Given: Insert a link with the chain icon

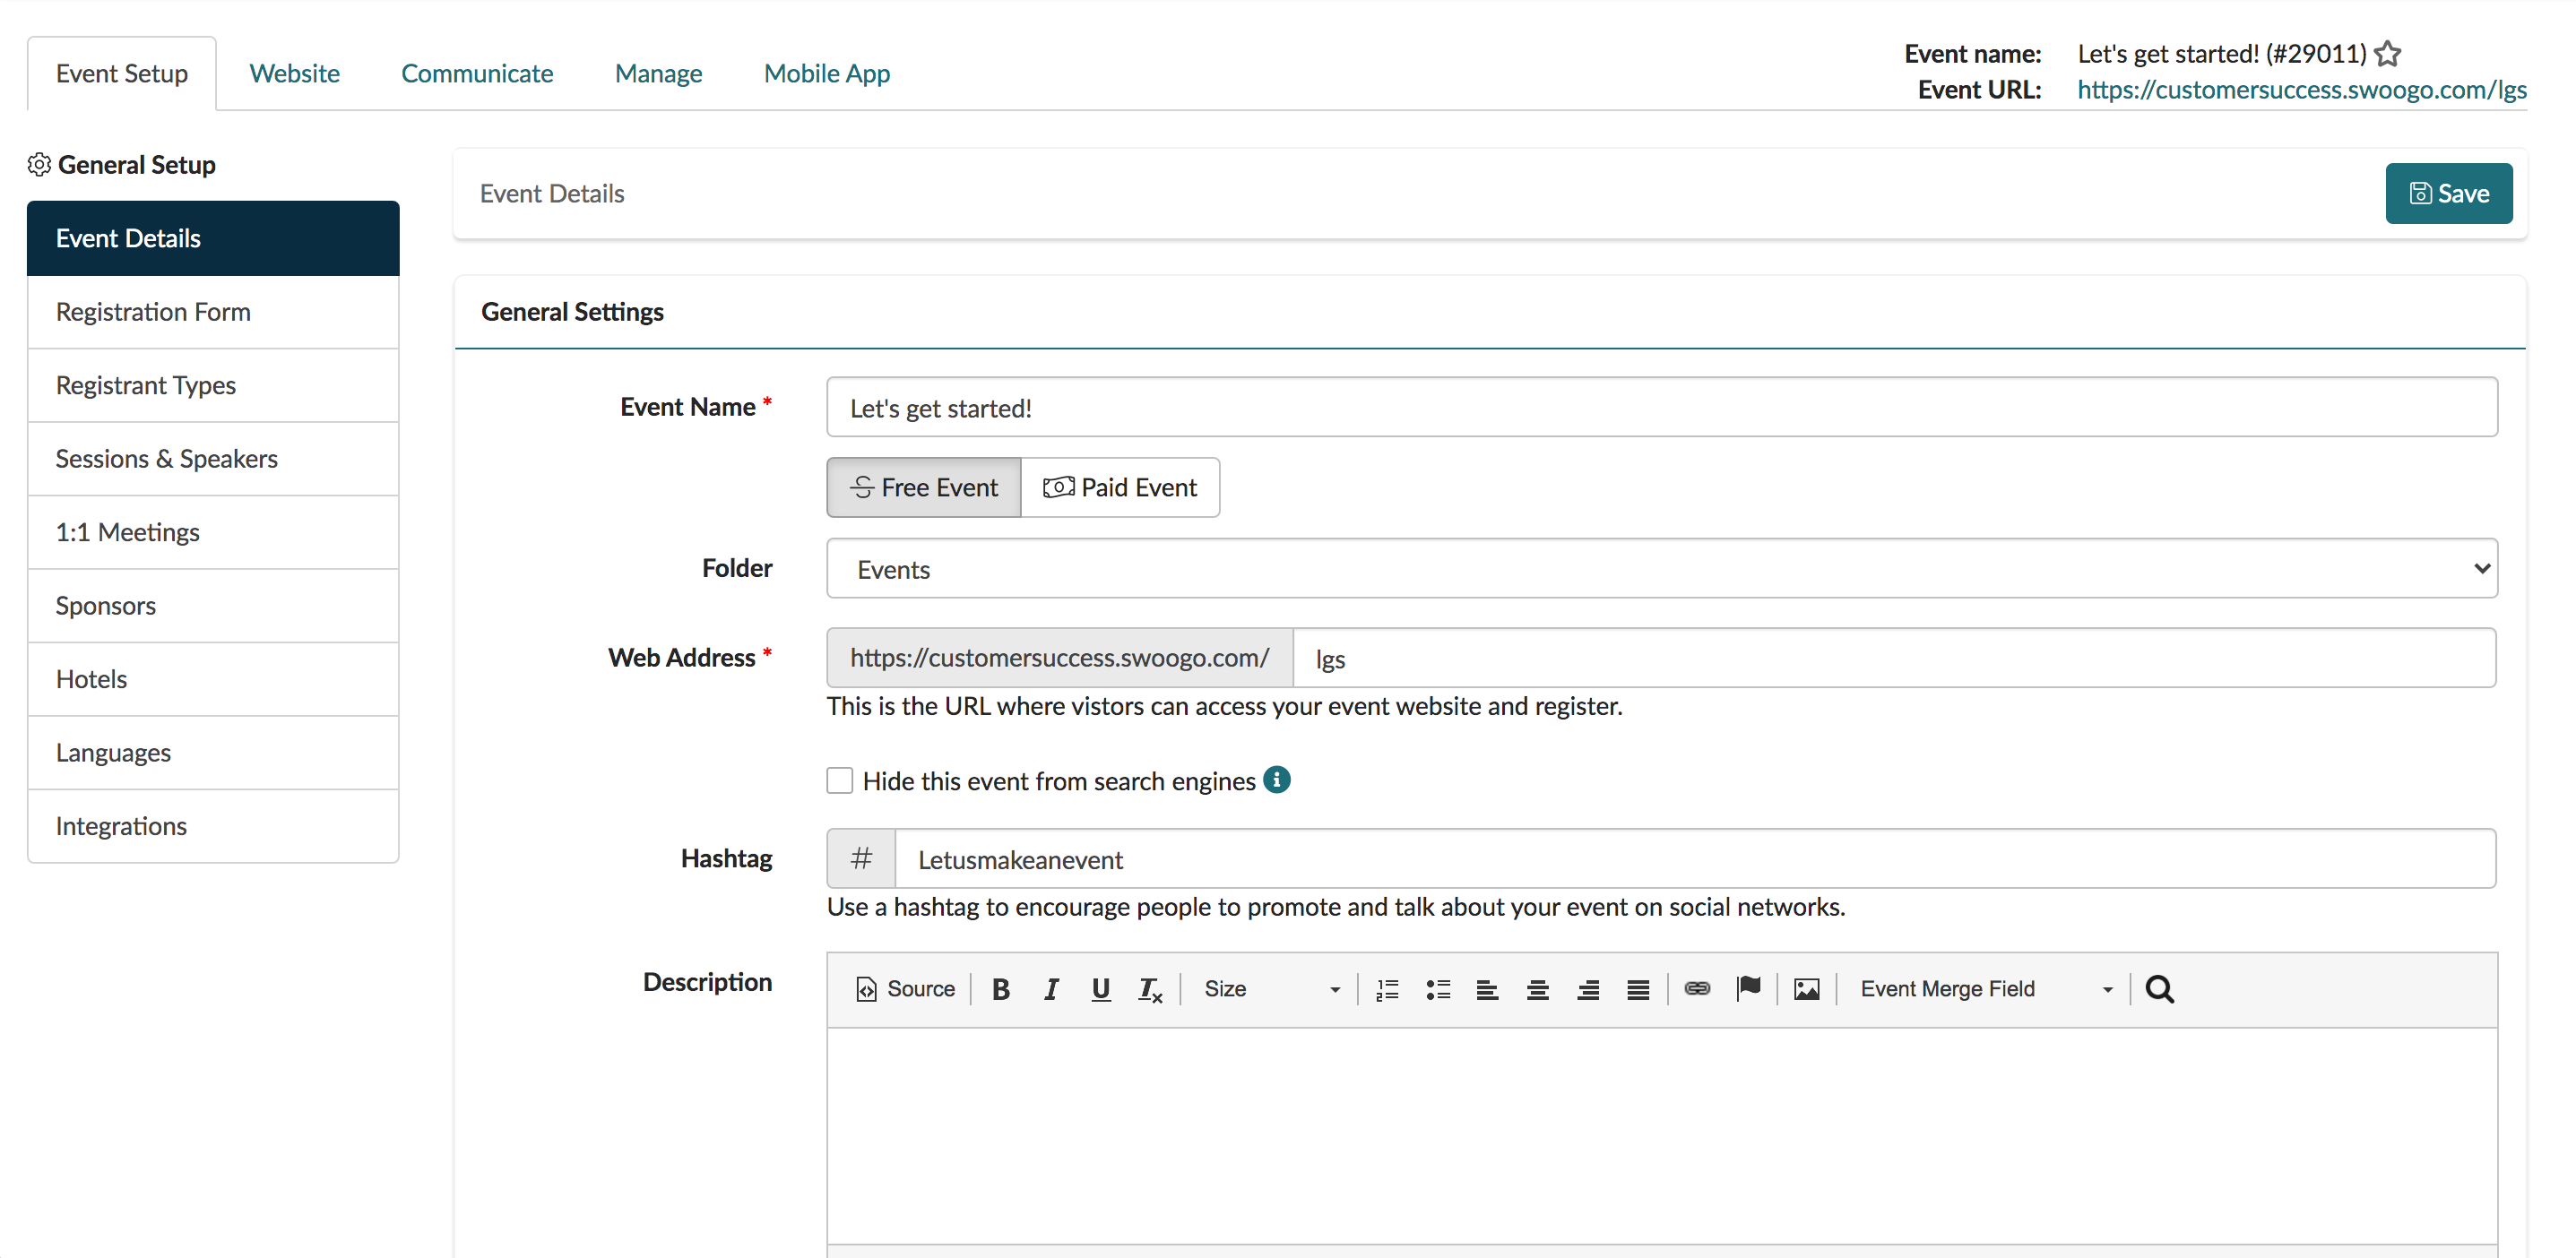Looking at the screenshot, I should point(1697,989).
